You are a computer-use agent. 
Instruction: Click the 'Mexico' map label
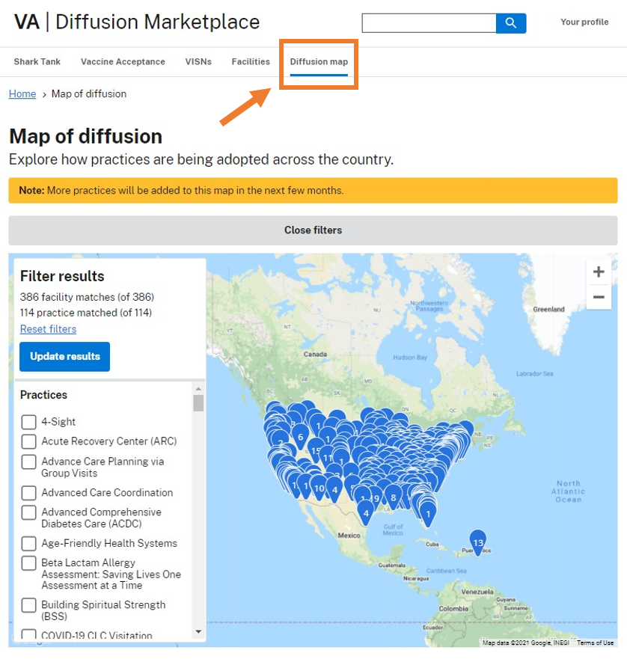(349, 536)
